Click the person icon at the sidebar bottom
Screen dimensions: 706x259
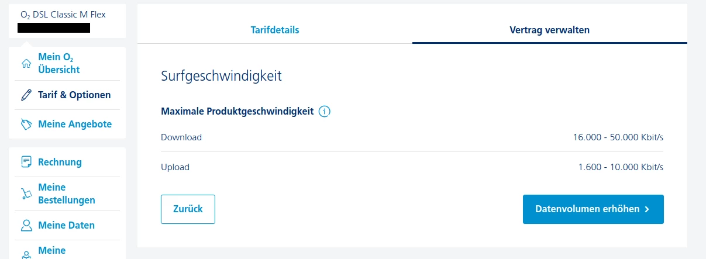coord(26,255)
